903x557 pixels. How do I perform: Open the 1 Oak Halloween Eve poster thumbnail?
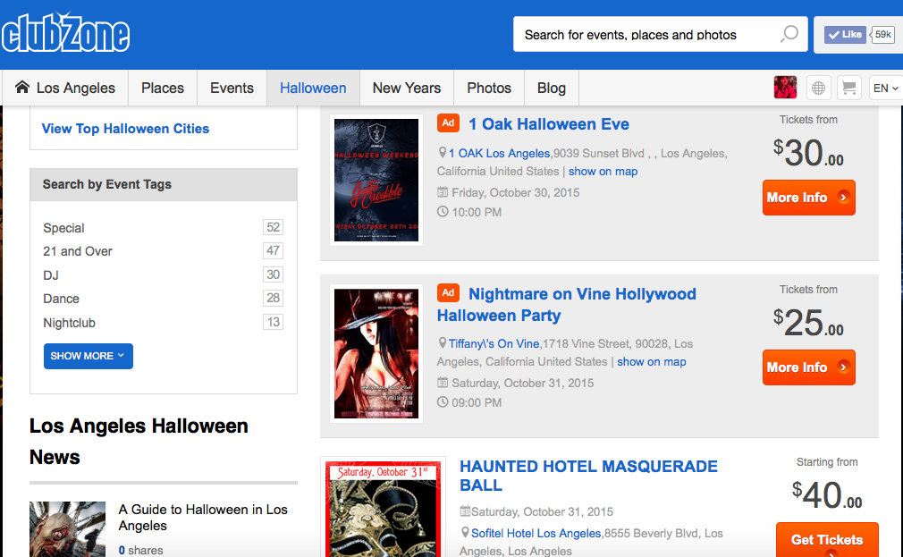[x=376, y=180]
